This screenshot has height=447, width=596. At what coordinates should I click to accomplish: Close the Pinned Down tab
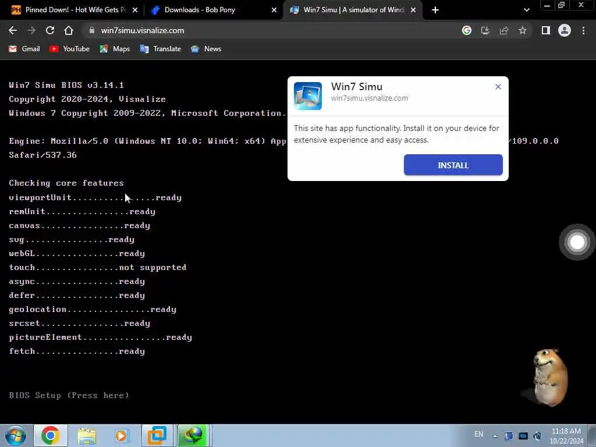tap(135, 10)
